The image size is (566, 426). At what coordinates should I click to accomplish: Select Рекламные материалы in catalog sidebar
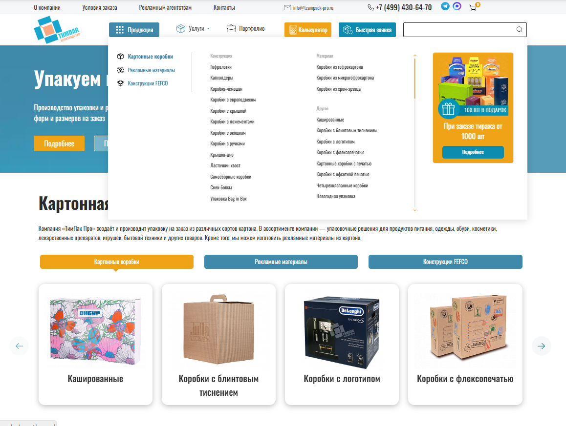click(151, 70)
